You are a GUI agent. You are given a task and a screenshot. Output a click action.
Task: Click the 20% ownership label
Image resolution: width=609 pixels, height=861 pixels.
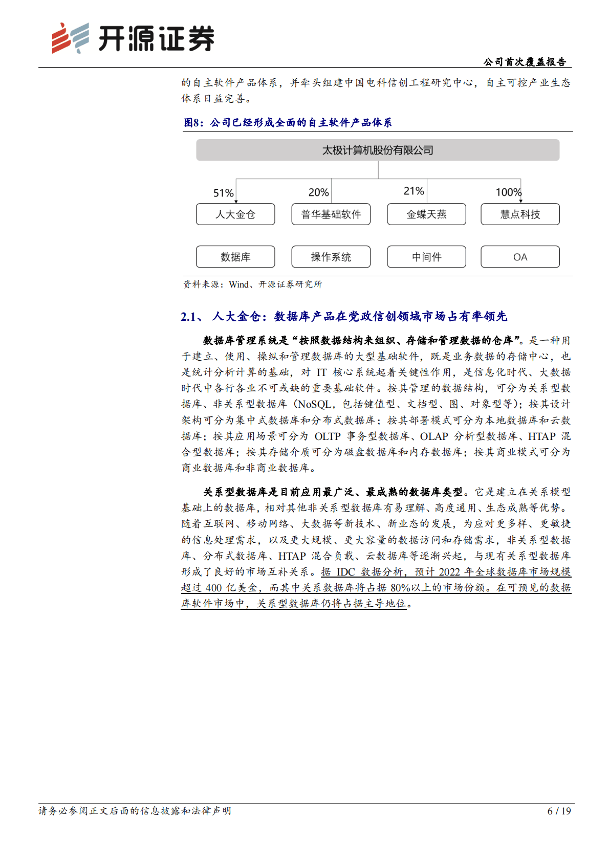pos(318,192)
